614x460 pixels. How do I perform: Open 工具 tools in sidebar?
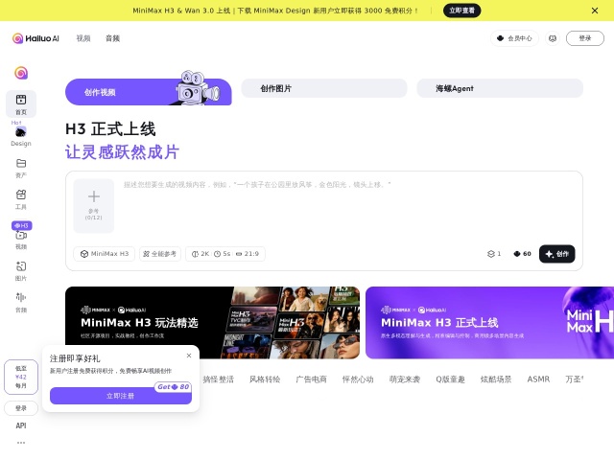pyautogui.click(x=21, y=199)
